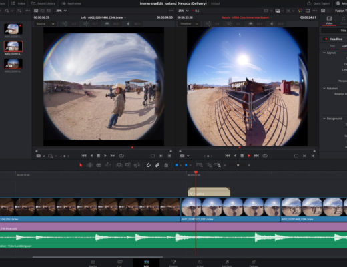Select the Selection Mode arrow tool

tap(81, 165)
